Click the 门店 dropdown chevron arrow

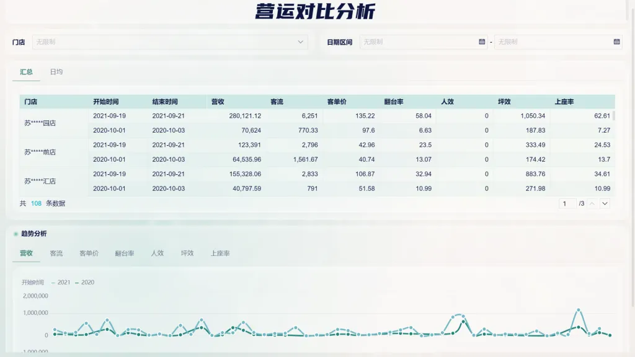[301, 42]
